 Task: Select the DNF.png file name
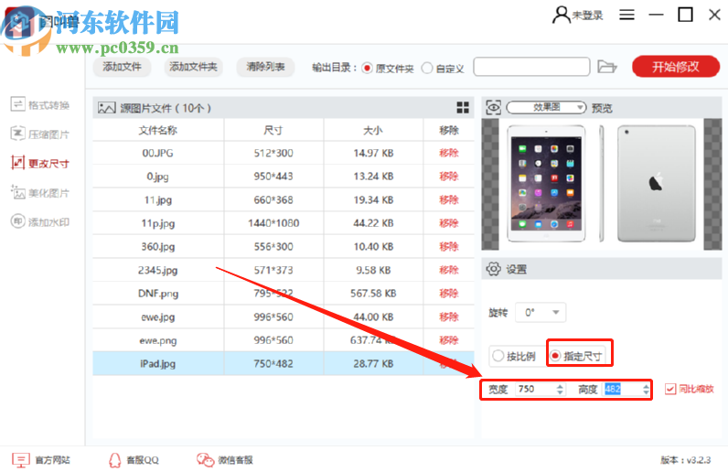158,293
